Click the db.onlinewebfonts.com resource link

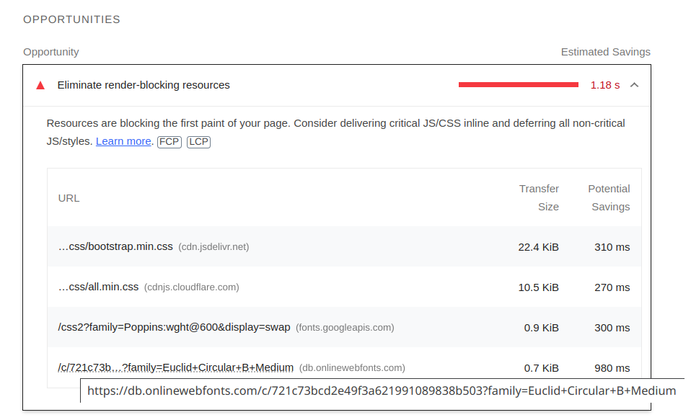[x=176, y=367]
